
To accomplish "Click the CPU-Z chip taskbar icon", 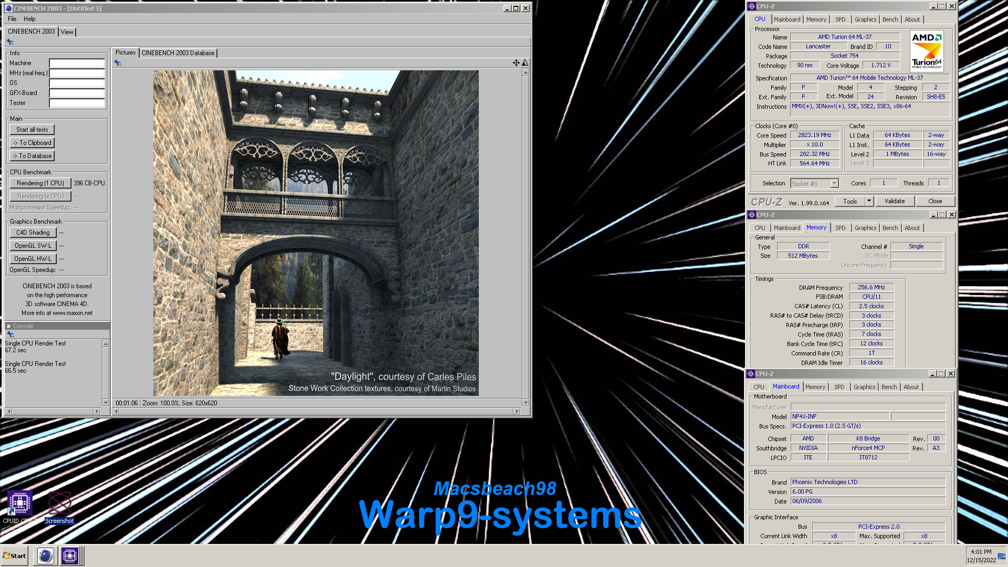I will (69, 556).
